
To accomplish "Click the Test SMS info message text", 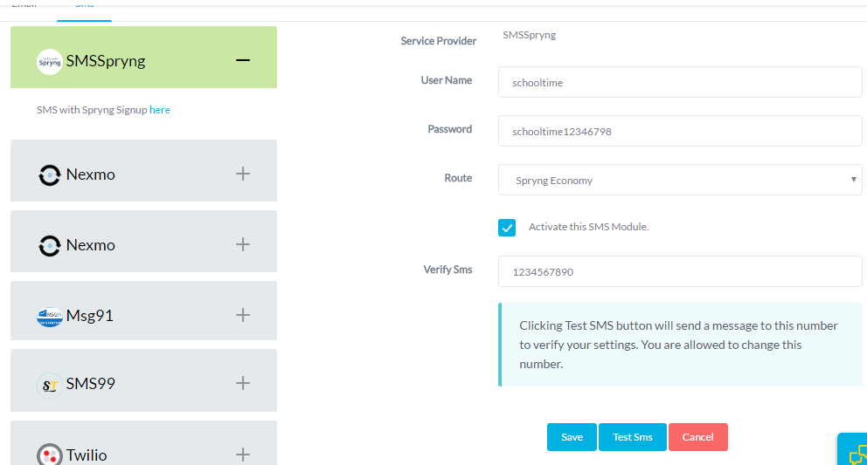I will coord(678,345).
